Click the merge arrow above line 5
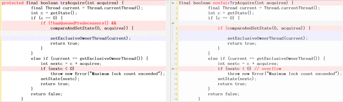Screen dimensions: 343x102 pyautogui.click(x=173, y=23)
